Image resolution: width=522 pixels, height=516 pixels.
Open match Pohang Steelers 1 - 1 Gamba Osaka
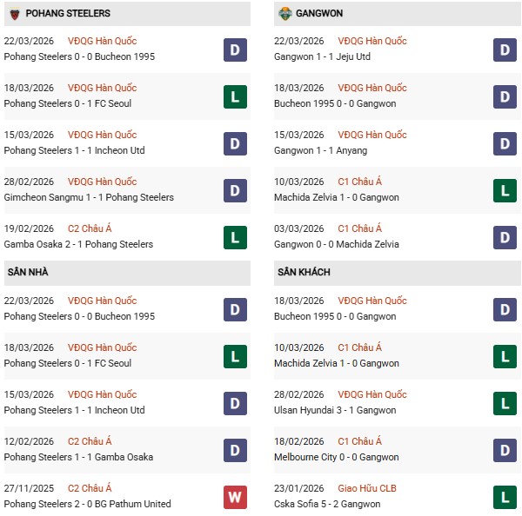pyautogui.click(x=79, y=457)
